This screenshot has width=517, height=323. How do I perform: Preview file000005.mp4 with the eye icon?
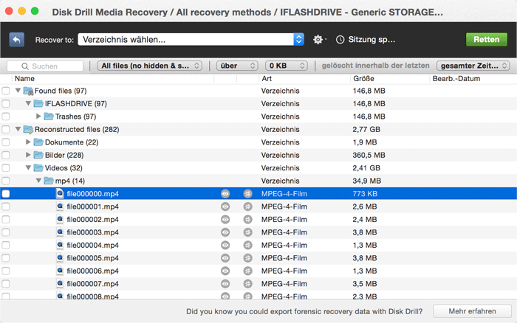[x=225, y=258]
